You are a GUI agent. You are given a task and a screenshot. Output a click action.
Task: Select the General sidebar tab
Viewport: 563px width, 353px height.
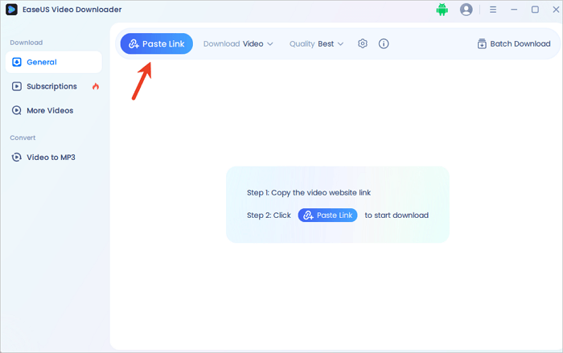tap(53, 62)
